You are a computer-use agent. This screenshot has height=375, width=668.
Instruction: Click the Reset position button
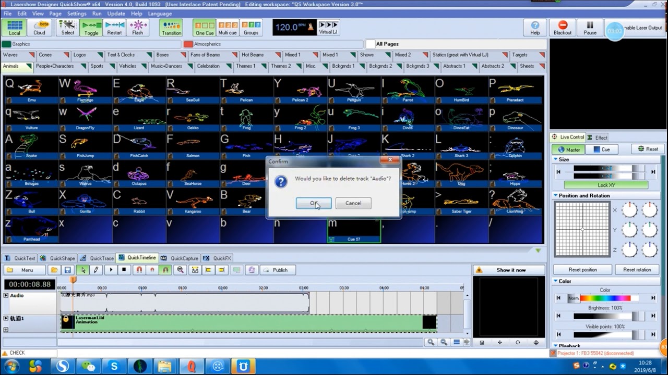tap(582, 270)
